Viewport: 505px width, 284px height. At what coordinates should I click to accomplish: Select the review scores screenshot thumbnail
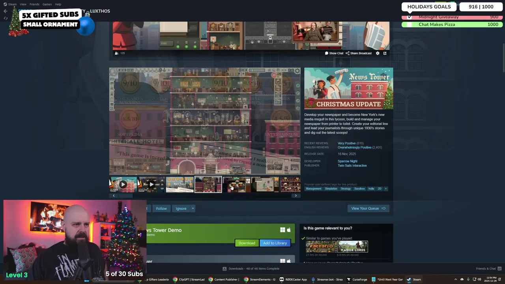pyautogui.click(x=180, y=184)
